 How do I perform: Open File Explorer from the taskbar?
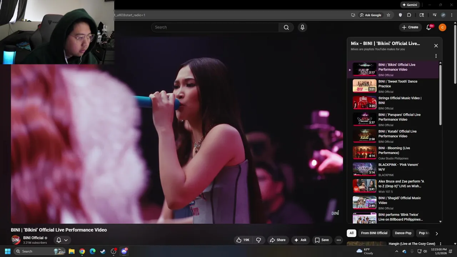tap(71, 251)
